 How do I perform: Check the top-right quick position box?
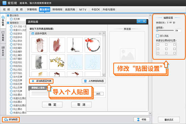coord(175,45)
